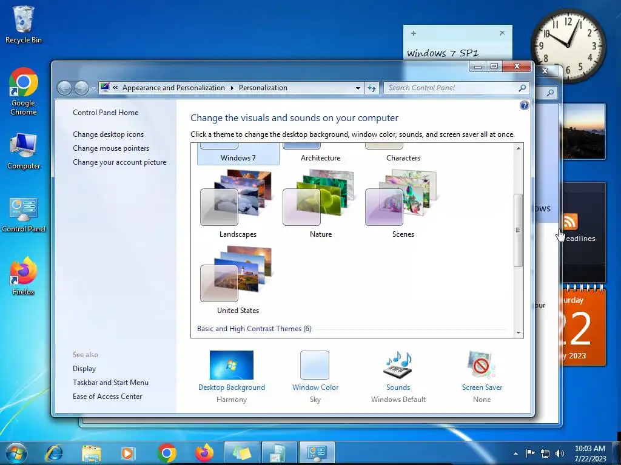The height and width of the screenshot is (465, 621).
Task: Launch Windows Media Player from the taskbar
Action: [x=127, y=453]
